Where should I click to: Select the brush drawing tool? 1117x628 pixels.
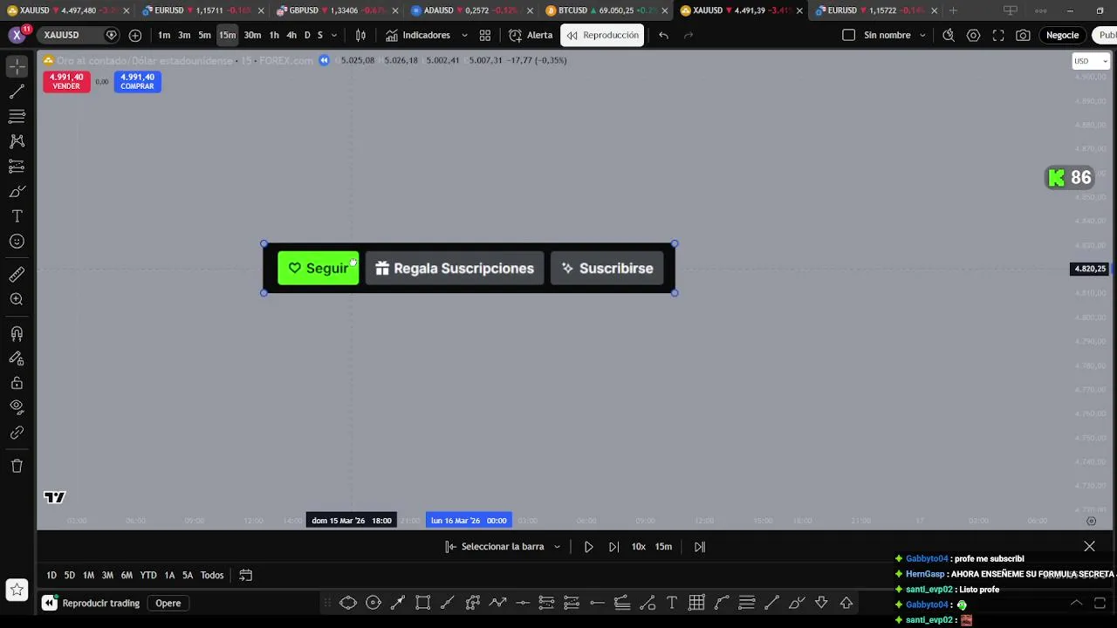click(x=17, y=191)
